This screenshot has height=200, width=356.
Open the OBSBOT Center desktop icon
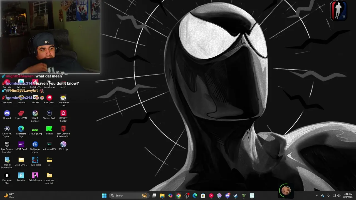click(x=63, y=116)
